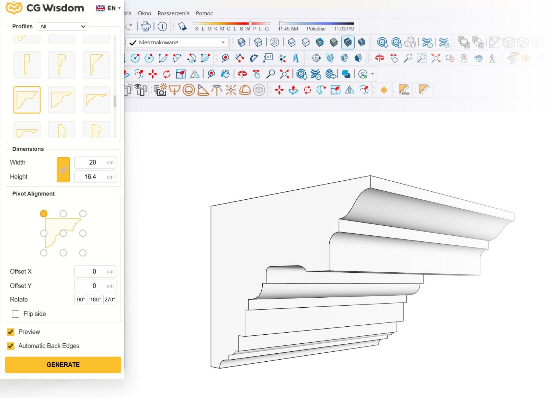
Task: Click the GENERATE button
Action: coord(63,365)
